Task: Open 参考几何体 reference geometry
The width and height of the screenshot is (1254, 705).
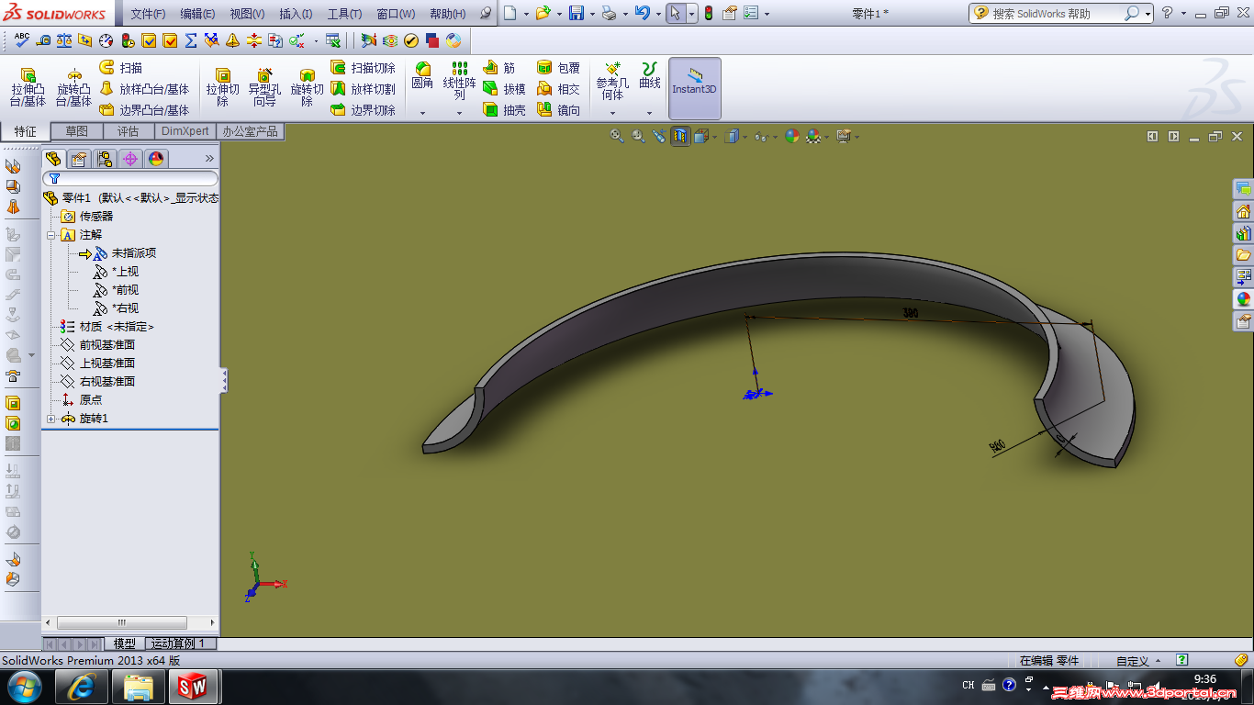Action: tap(612, 81)
